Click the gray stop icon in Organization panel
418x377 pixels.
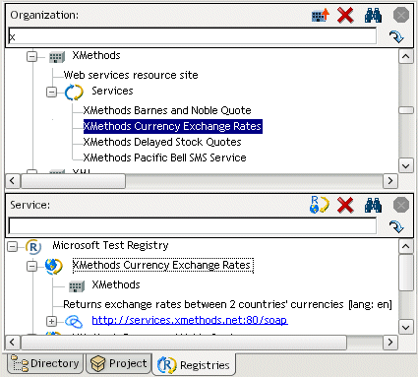coord(401,15)
